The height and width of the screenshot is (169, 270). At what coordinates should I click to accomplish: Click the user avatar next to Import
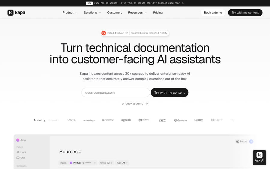pos(251,141)
